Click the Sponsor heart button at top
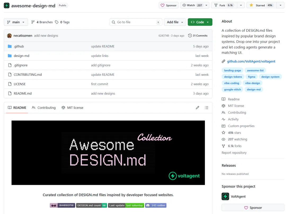286x214 pixels. pyautogui.click(x=168, y=5)
